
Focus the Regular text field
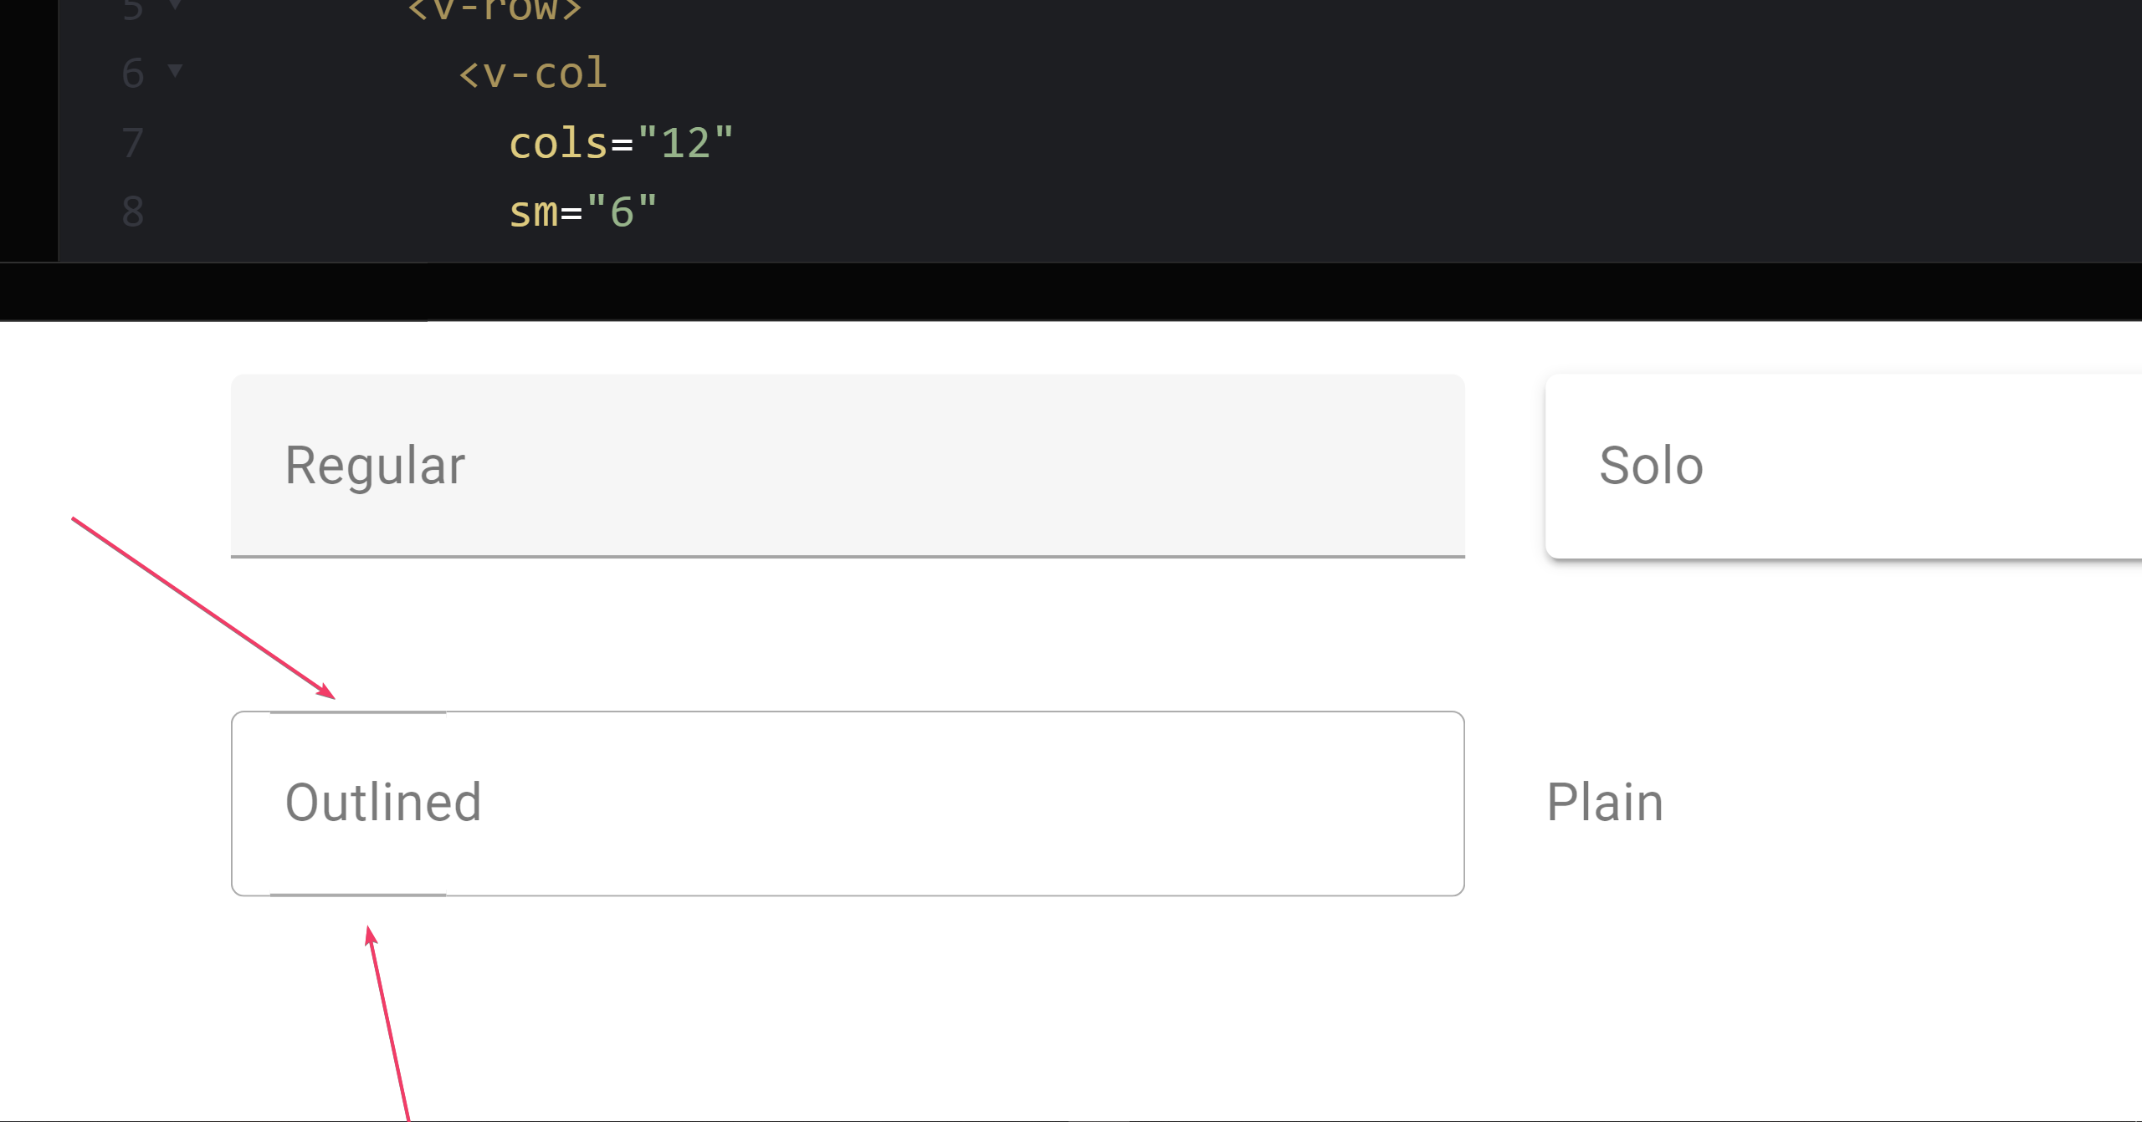pyautogui.click(x=847, y=465)
